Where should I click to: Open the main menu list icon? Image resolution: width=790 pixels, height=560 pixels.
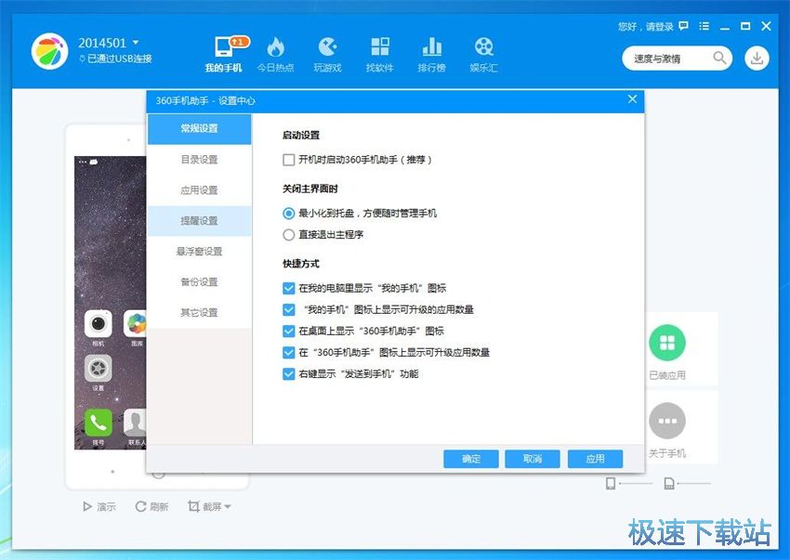click(704, 26)
